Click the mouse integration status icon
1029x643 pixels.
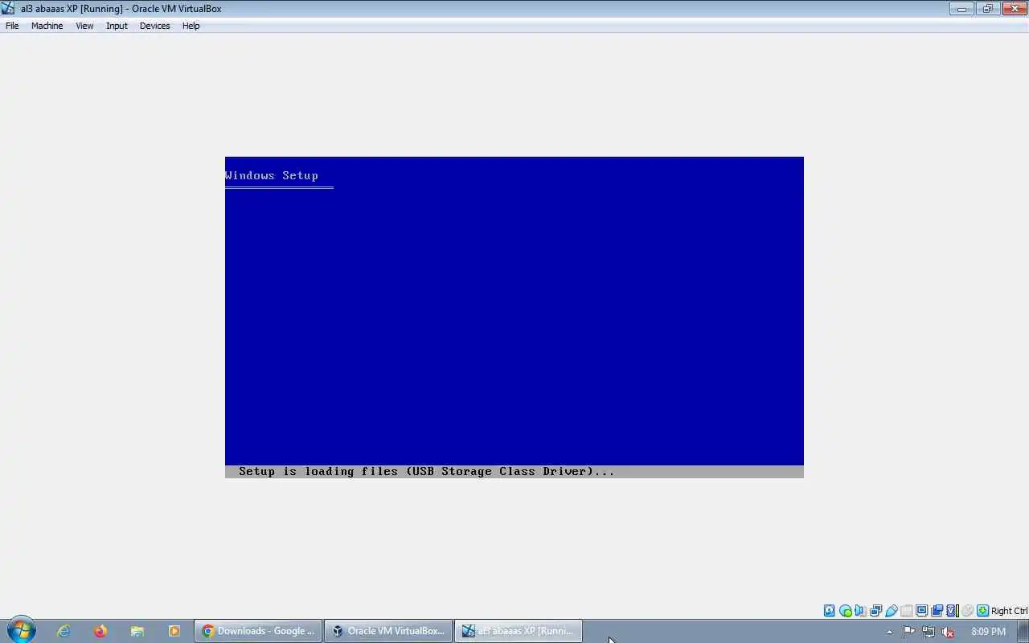[x=967, y=611]
